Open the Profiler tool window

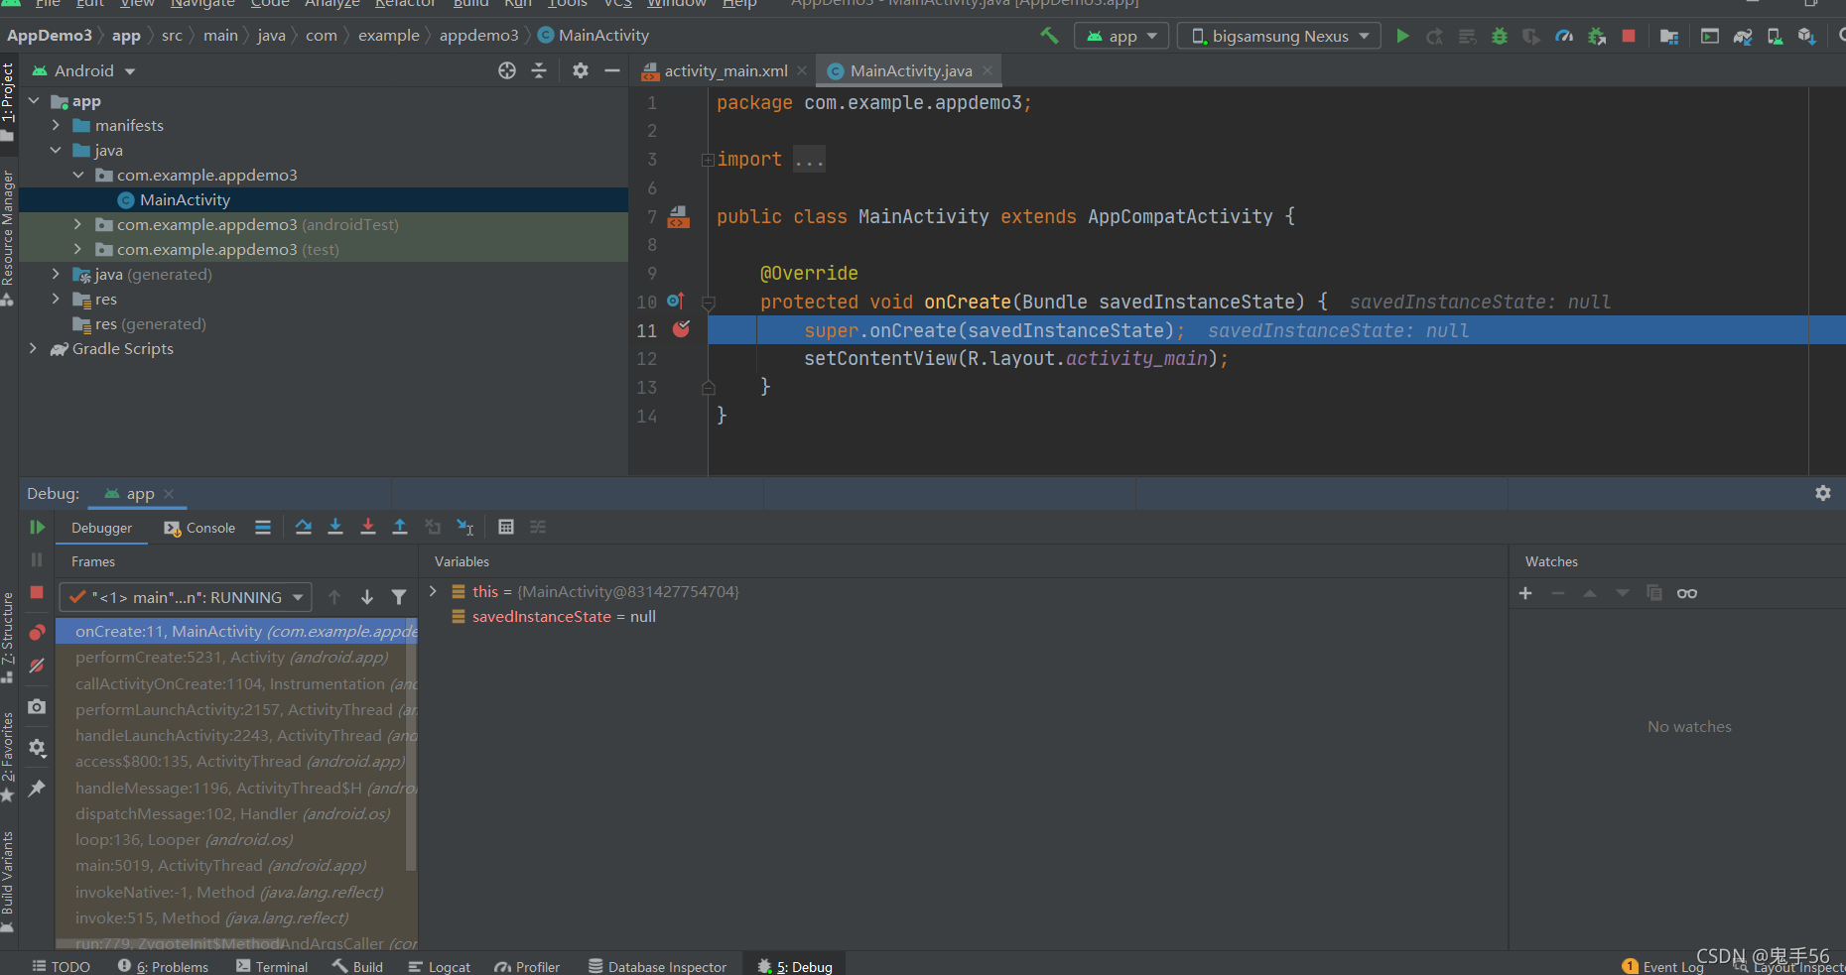coord(527,966)
